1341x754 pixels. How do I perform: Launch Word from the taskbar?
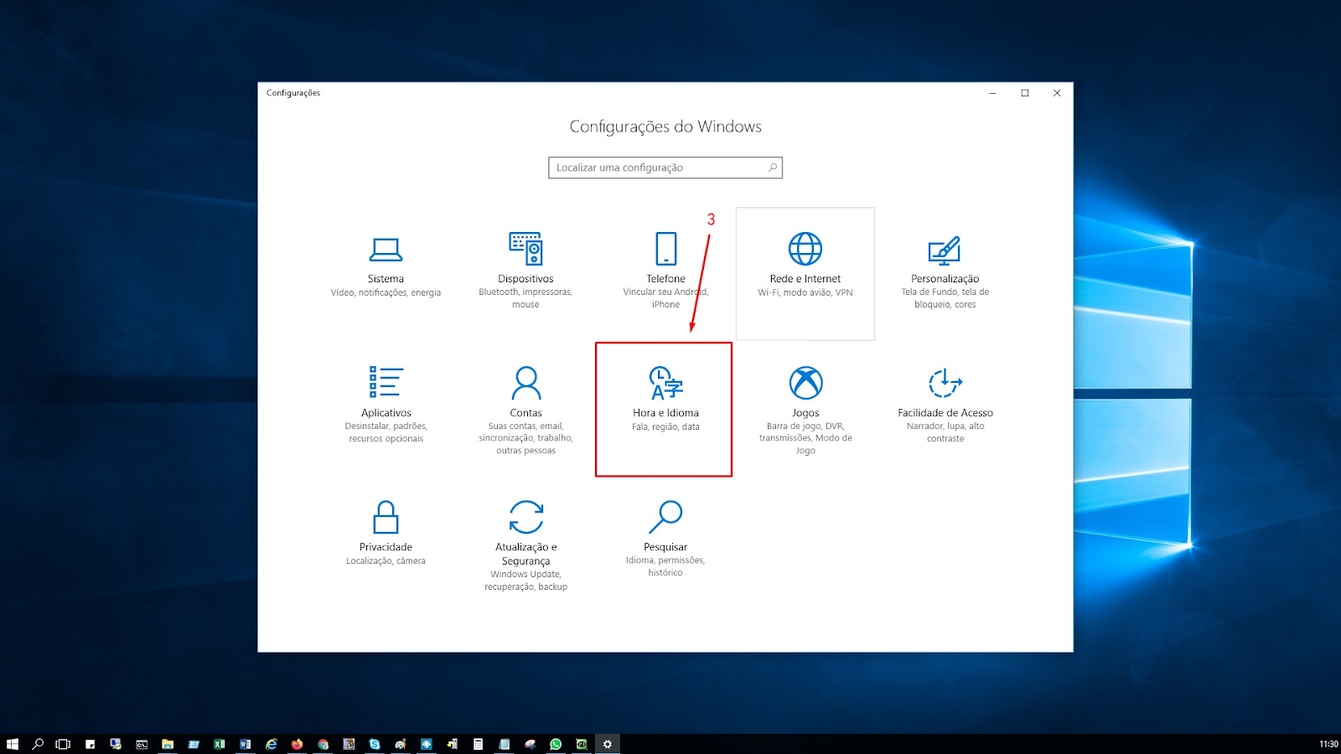click(246, 744)
